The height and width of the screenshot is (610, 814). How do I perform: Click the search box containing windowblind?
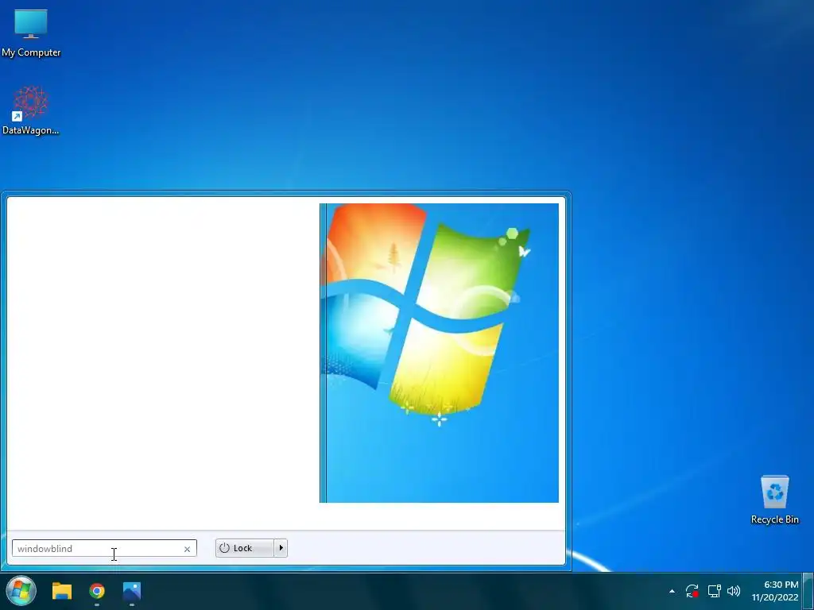coord(104,548)
